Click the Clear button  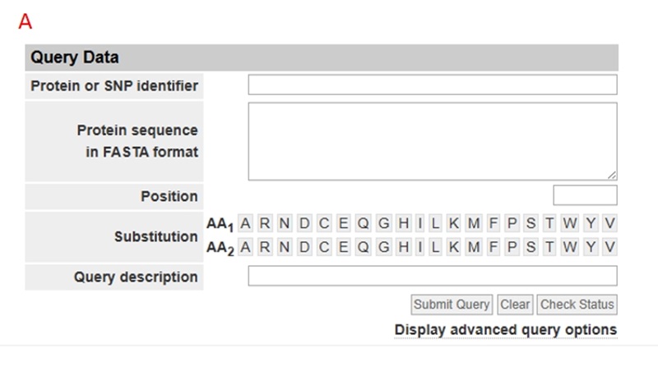point(515,305)
